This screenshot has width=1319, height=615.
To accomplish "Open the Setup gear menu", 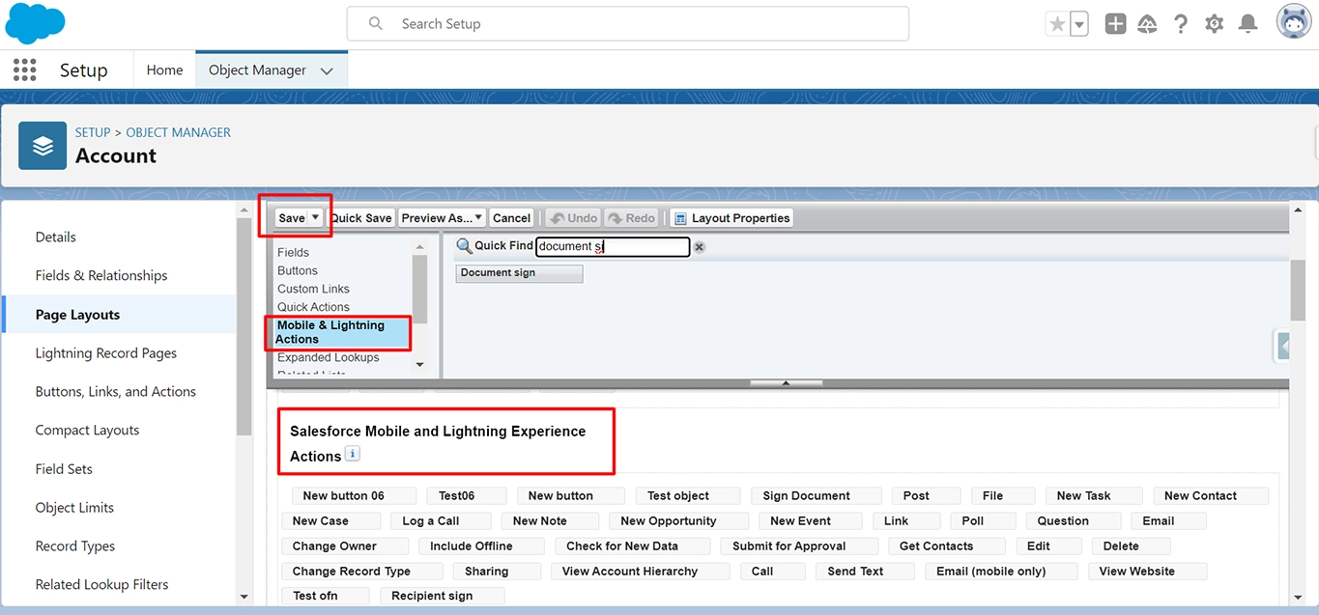I will tap(1215, 24).
